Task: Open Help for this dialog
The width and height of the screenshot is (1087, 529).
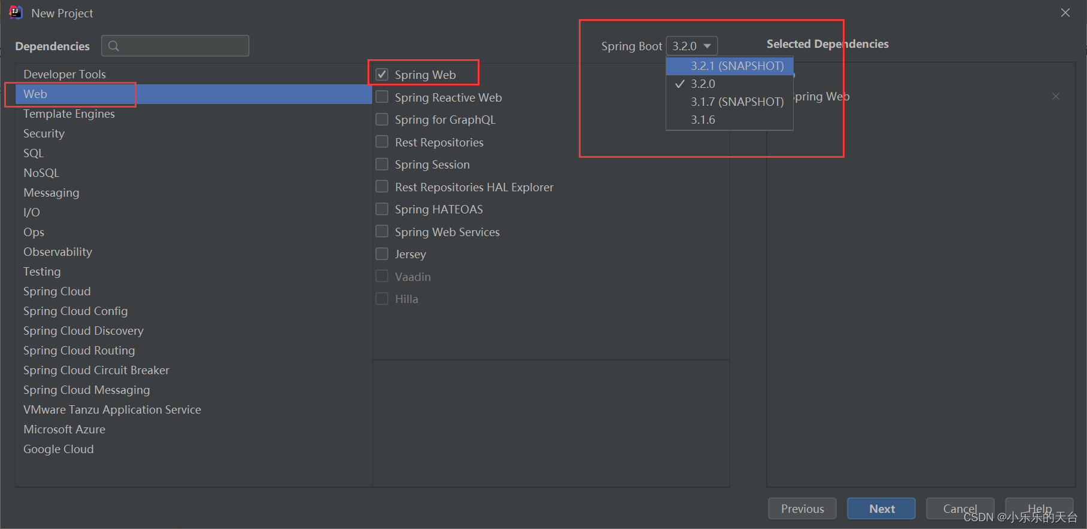Action: (1039, 509)
